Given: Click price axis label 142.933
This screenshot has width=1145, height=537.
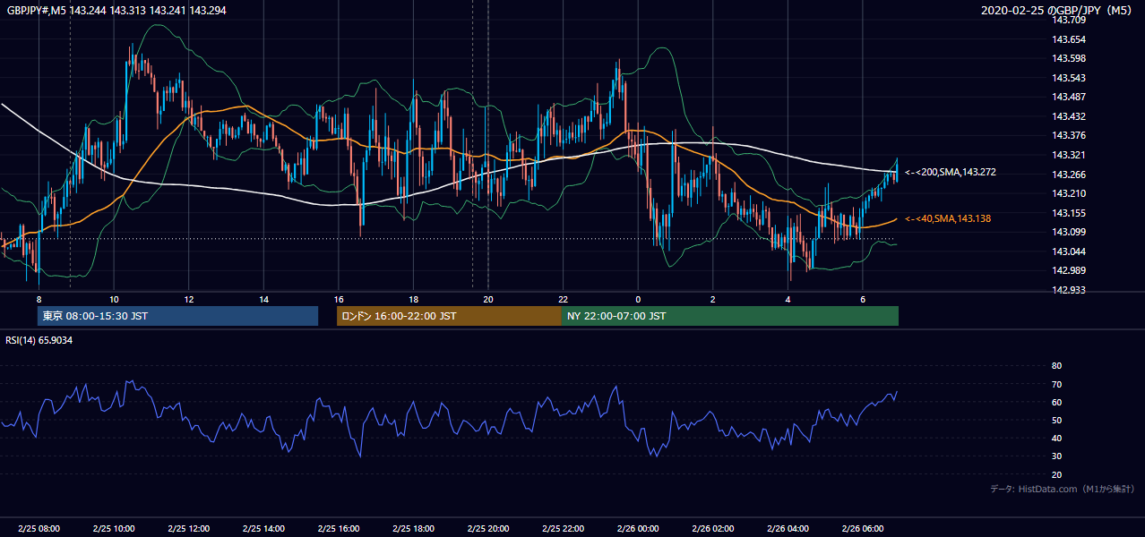Looking at the screenshot, I should 1068,290.
